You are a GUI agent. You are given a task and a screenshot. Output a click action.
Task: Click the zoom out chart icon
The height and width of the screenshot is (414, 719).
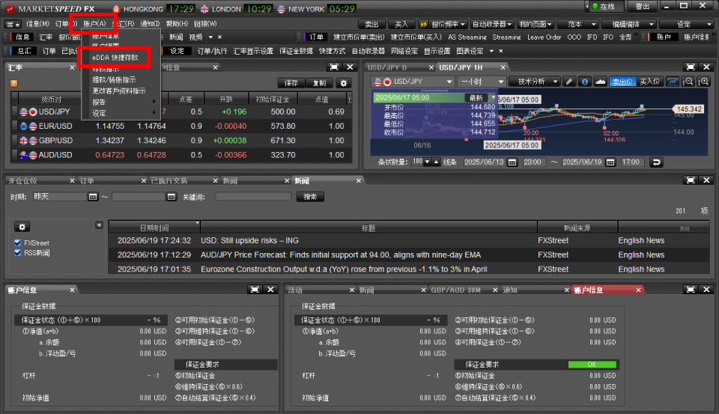688,82
